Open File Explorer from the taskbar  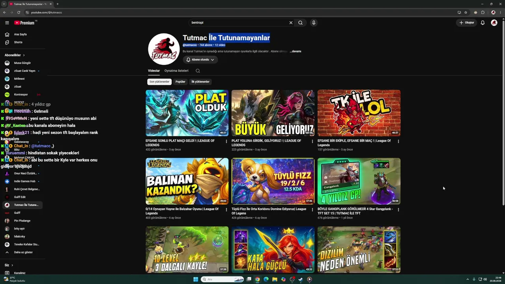[275, 279]
